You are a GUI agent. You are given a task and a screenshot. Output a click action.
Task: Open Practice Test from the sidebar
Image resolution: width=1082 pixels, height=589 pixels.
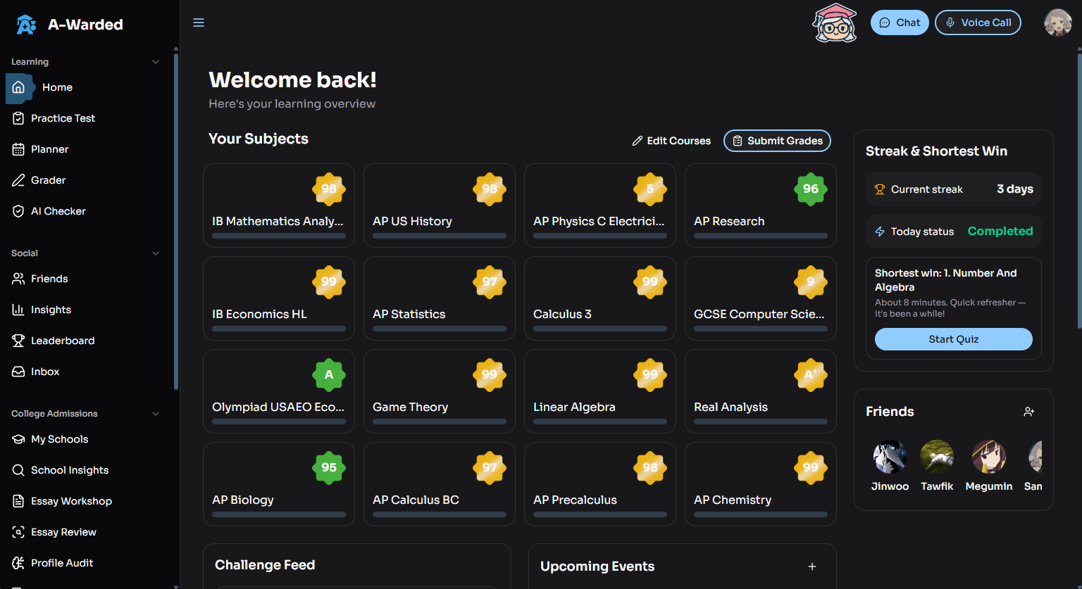(63, 118)
